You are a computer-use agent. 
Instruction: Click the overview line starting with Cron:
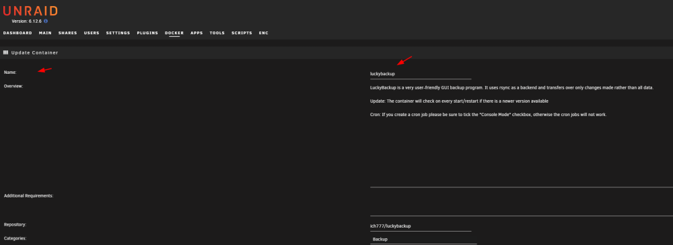tap(488, 115)
